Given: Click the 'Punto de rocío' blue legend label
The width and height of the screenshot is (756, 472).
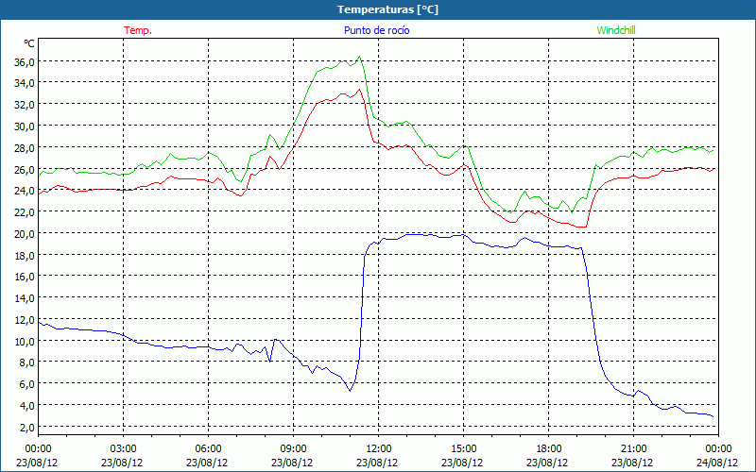Looking at the screenshot, I should [376, 30].
